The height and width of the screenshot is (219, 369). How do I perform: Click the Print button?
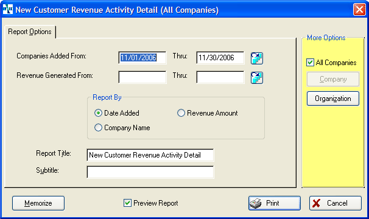275,203
